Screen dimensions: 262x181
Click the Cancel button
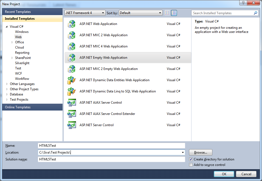click(246, 174)
